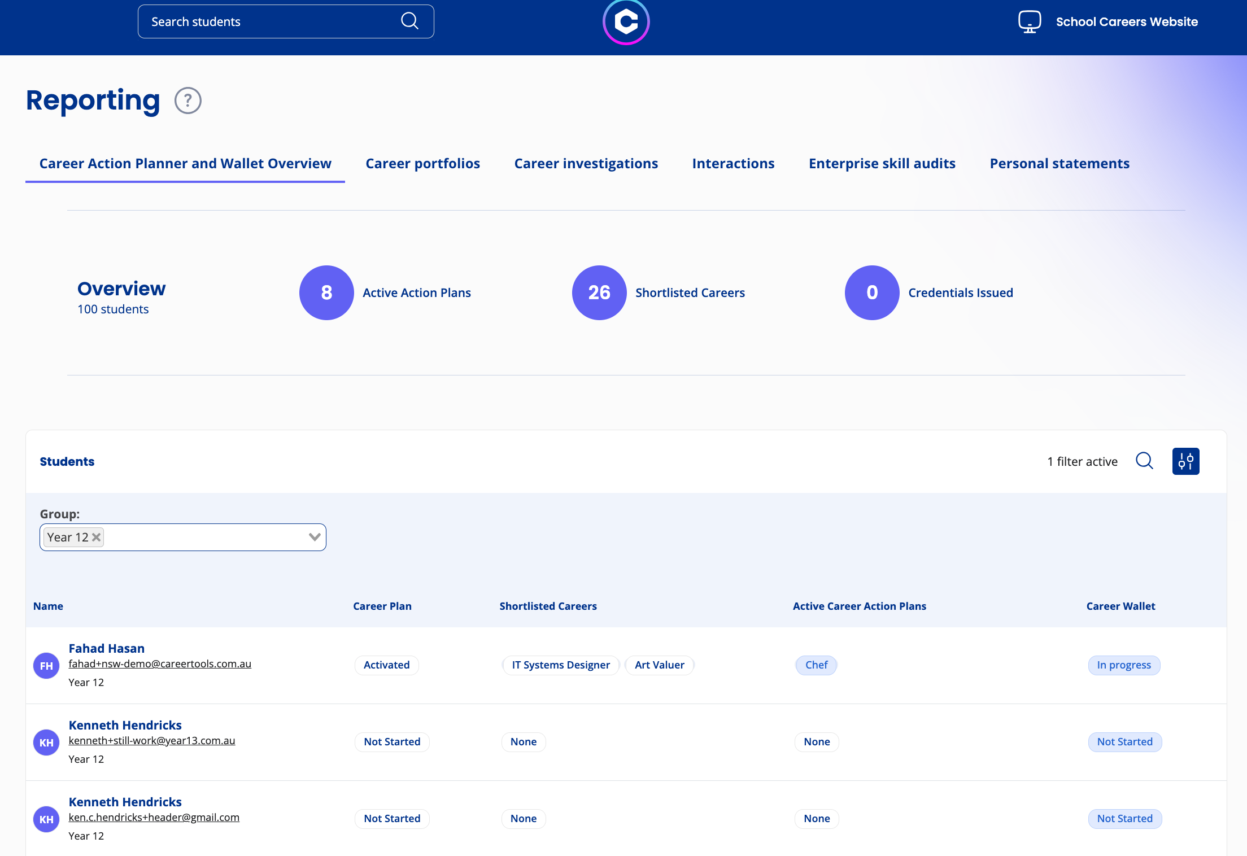Open the Interactions tab

[x=733, y=164]
